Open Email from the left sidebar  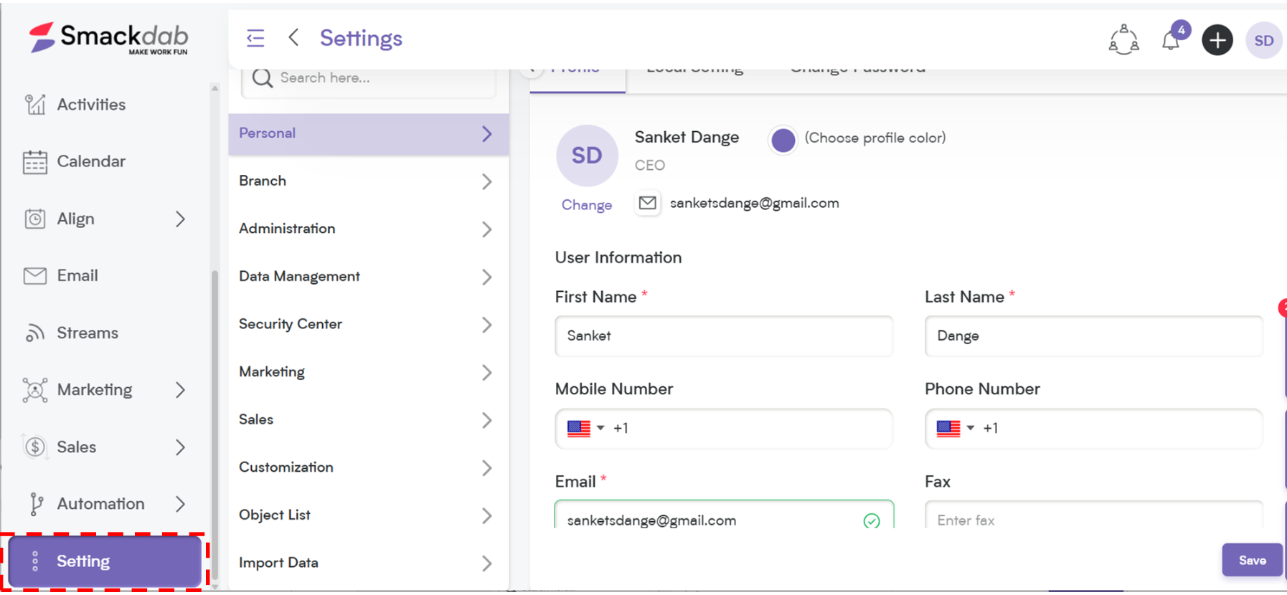(77, 276)
